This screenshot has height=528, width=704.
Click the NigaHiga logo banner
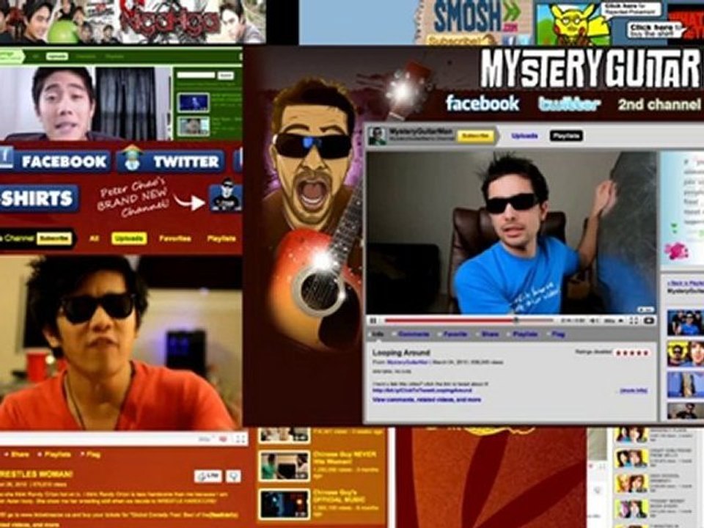[169, 21]
